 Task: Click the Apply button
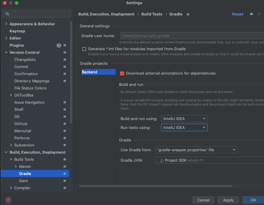tap(228, 200)
